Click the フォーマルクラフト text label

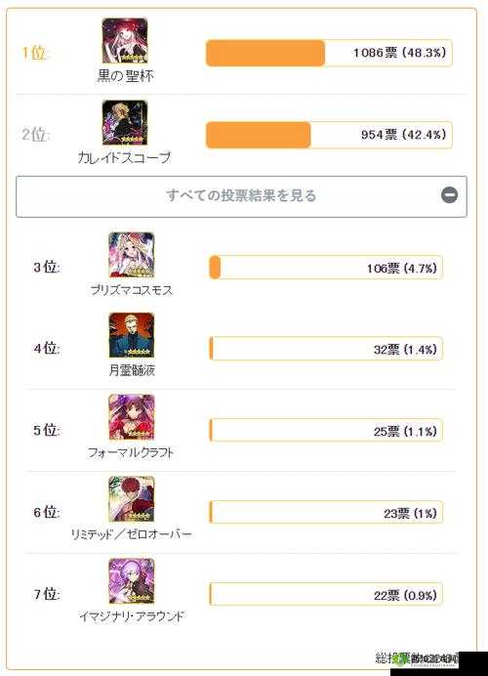131,452
